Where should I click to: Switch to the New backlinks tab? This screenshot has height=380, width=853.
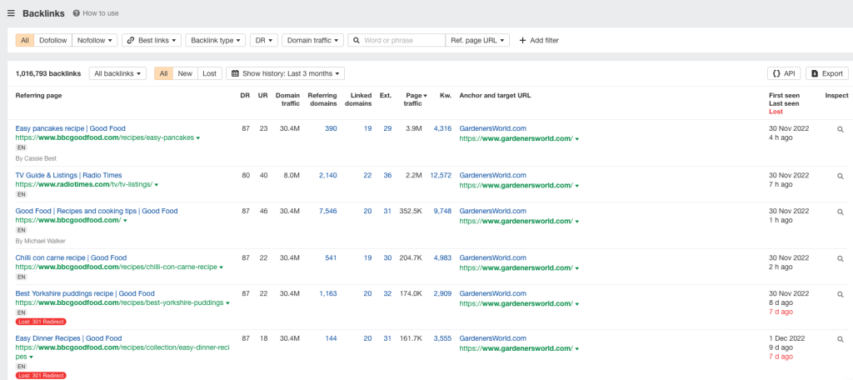coord(185,73)
